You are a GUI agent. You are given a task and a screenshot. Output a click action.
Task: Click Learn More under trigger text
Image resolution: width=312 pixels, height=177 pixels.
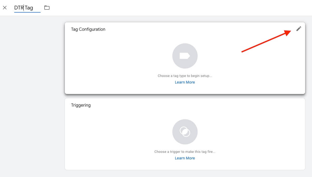click(185, 158)
